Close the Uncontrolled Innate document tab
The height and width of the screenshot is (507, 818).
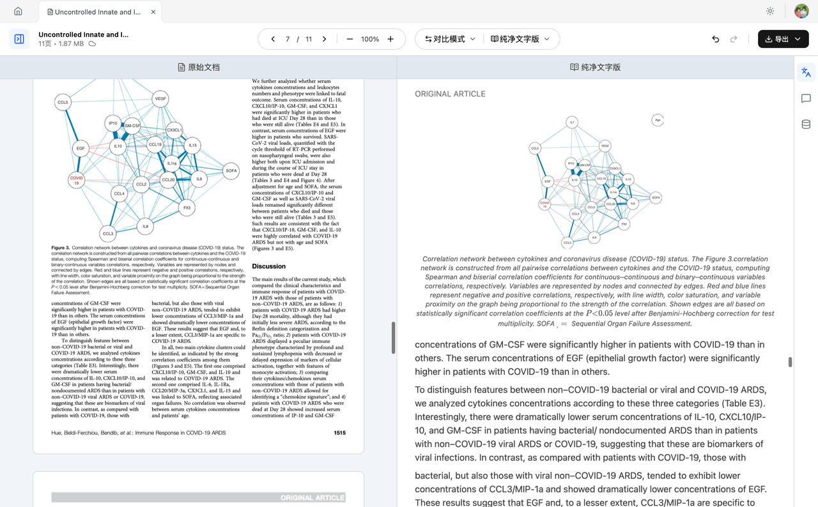tap(153, 11)
